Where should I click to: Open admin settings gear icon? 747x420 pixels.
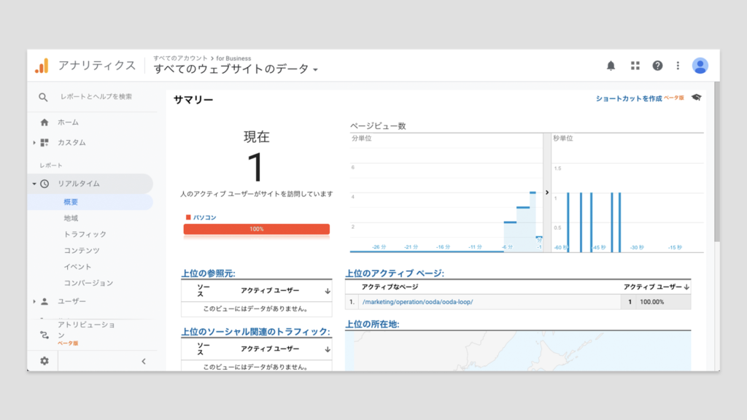(44, 361)
